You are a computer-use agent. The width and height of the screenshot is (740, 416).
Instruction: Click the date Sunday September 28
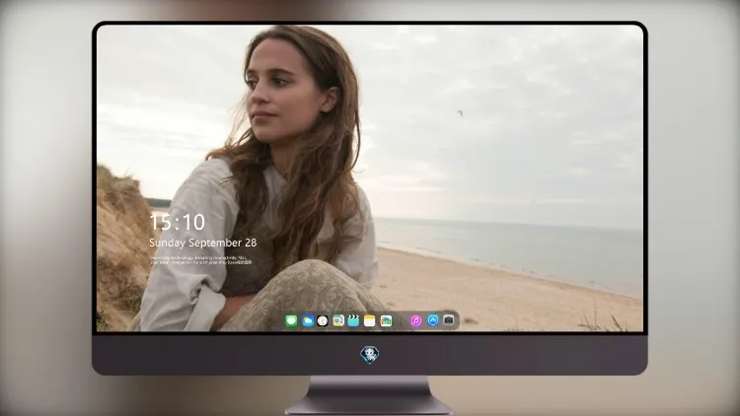pos(203,243)
